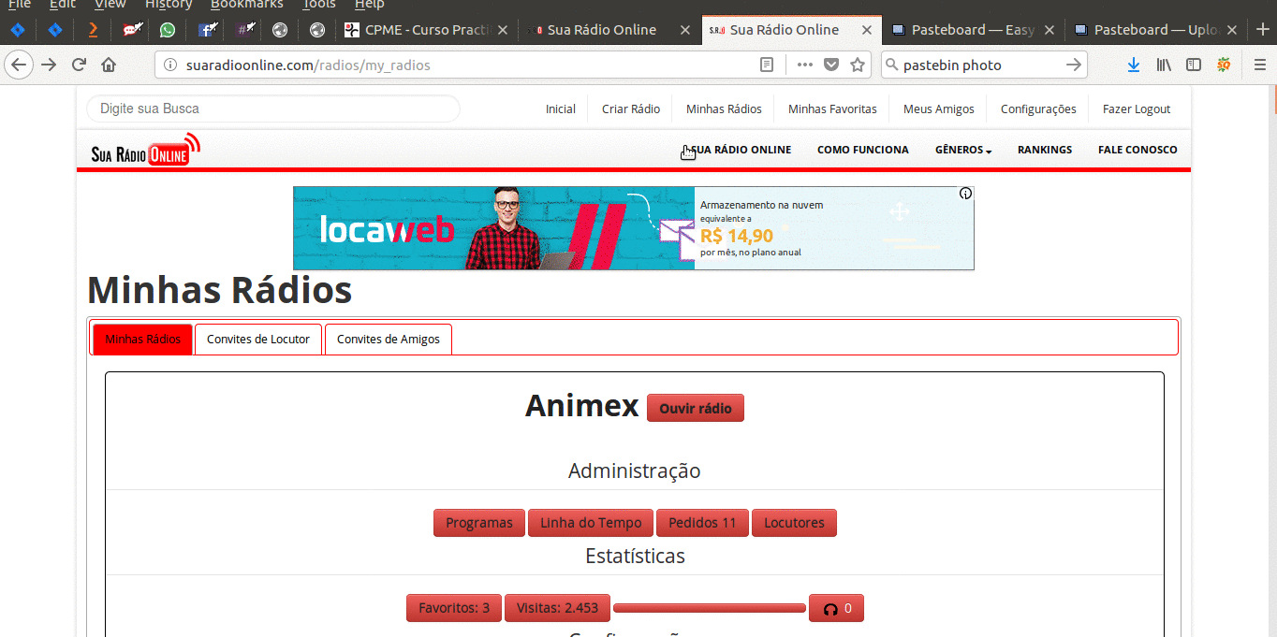Switch to the CPME - Curso Practi tab
The image size is (1277, 637).
pyautogui.click(x=426, y=30)
